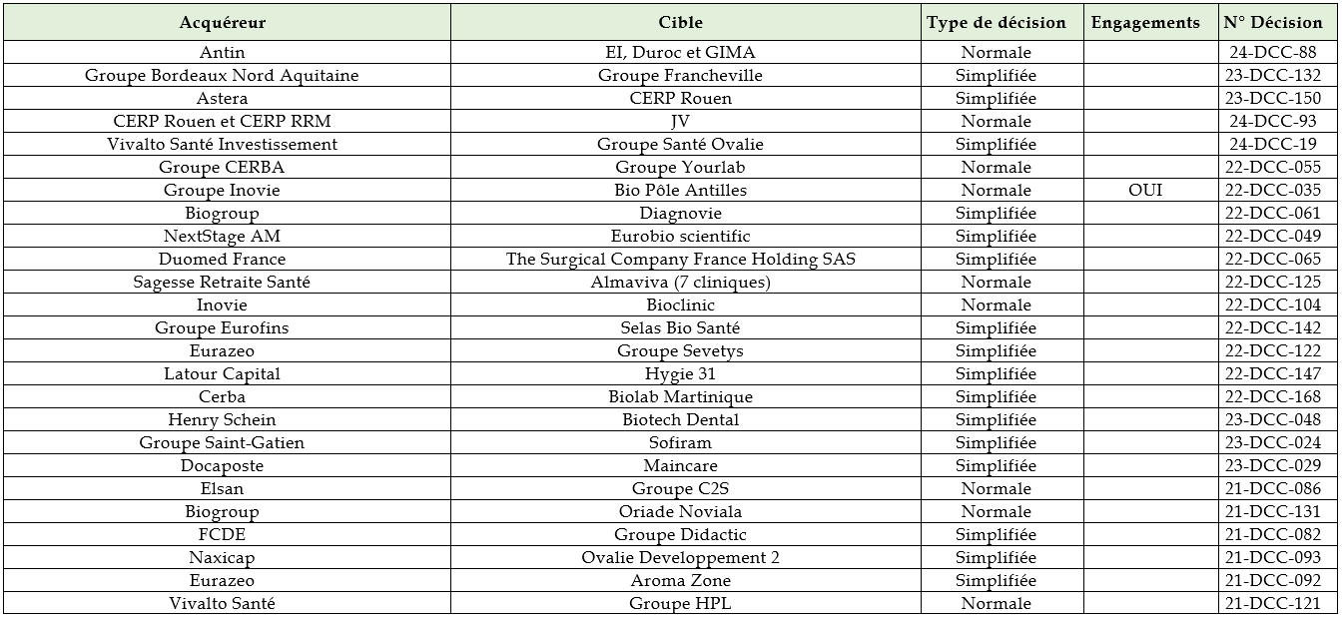Click the OUI engagement cell
This screenshot has height=618, width=1342.
[x=1145, y=190]
